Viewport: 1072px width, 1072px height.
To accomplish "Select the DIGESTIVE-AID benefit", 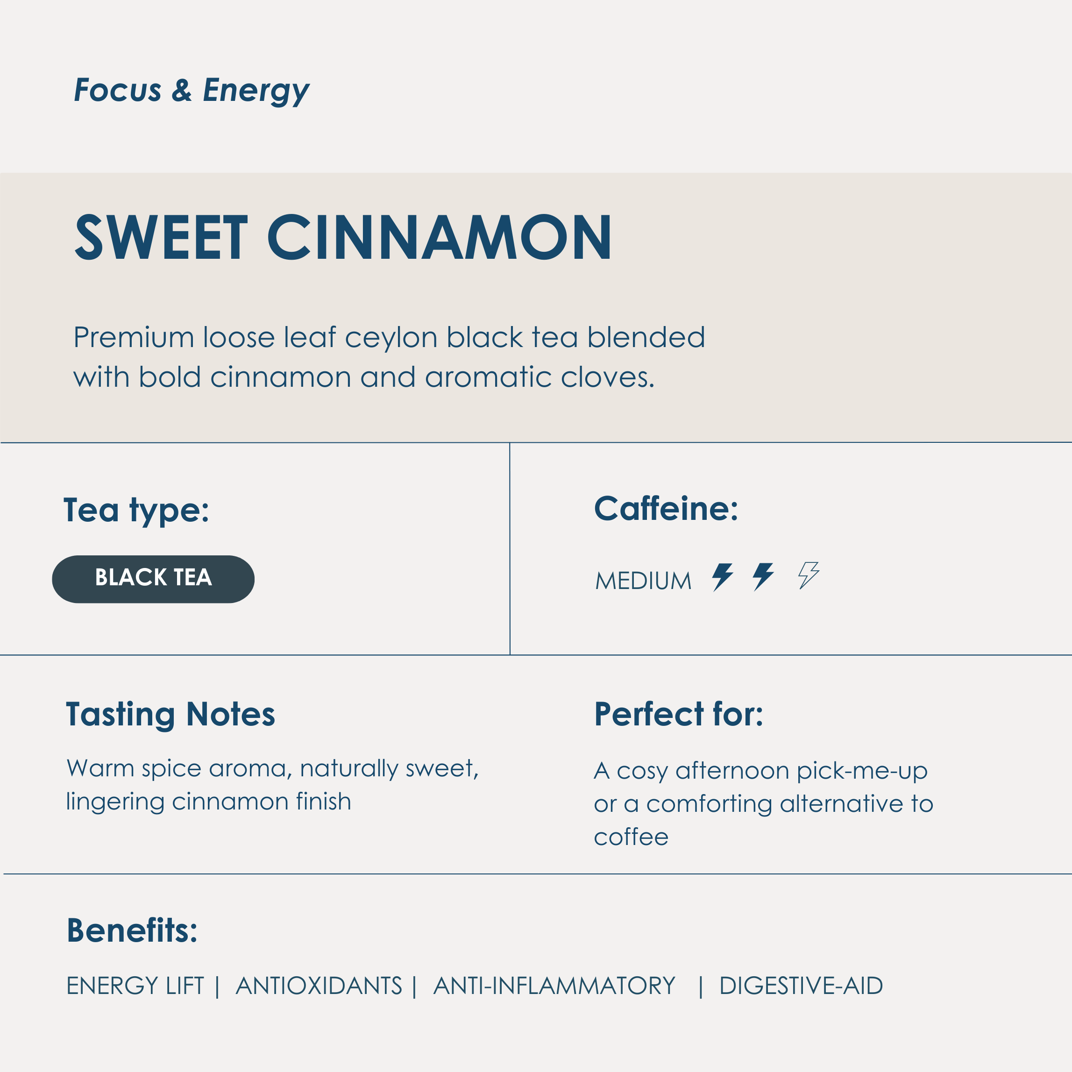I will coord(801,986).
